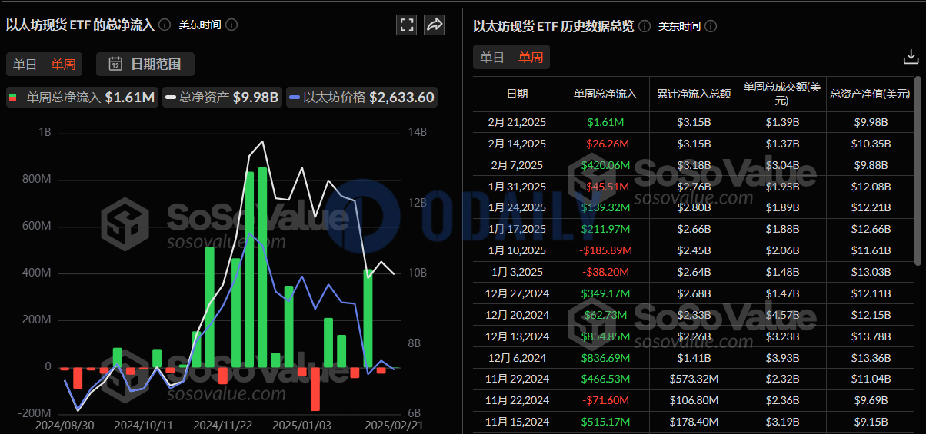The height and width of the screenshot is (434, 926).
Task: Download the historical data table
Action: point(911,57)
